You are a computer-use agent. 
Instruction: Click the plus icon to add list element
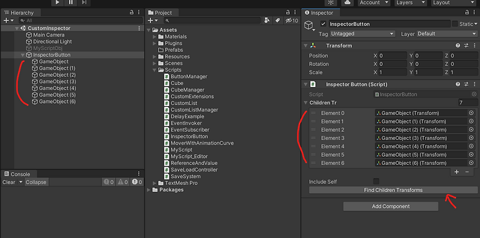tap(456, 172)
